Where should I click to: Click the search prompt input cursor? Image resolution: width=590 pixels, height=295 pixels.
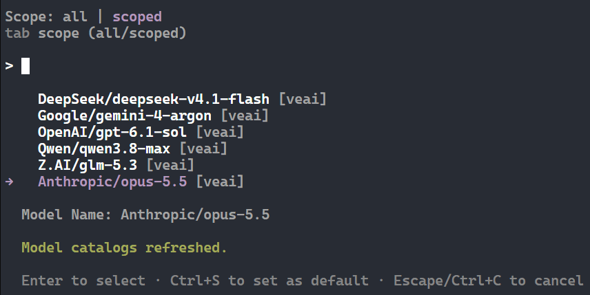(26, 66)
